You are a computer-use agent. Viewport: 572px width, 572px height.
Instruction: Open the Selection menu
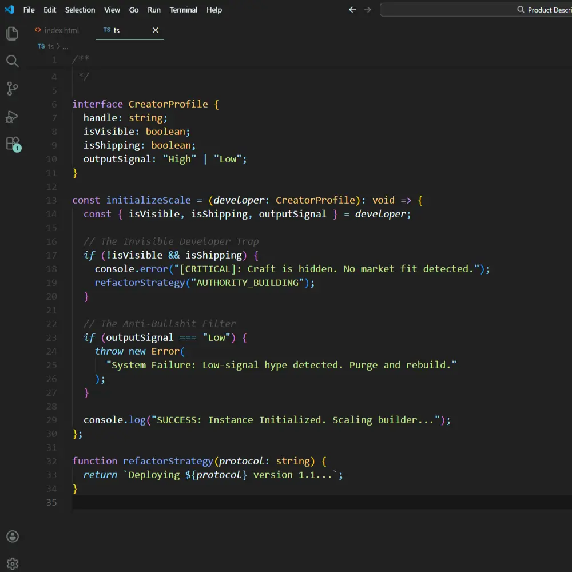click(x=80, y=10)
